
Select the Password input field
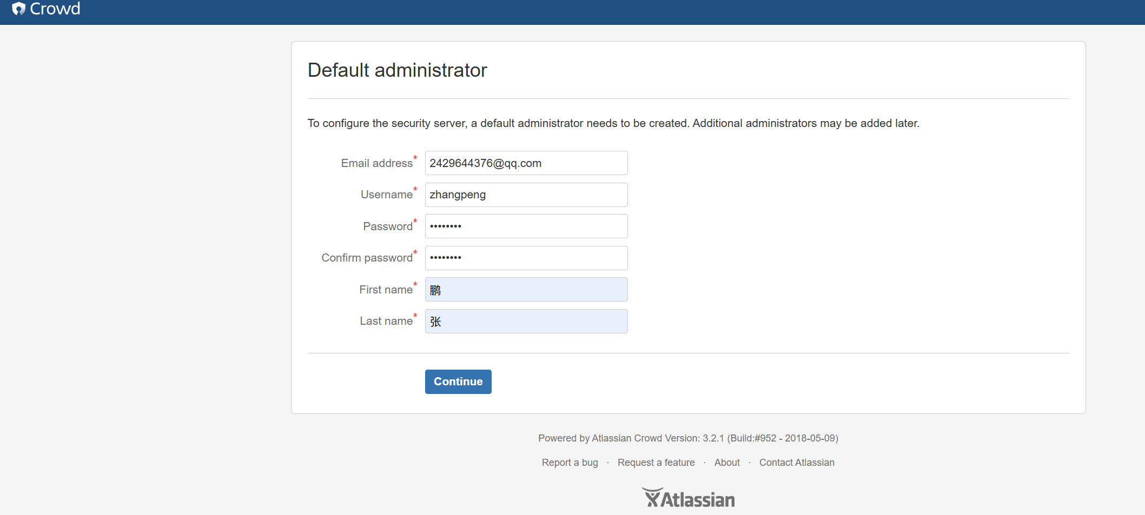click(526, 226)
